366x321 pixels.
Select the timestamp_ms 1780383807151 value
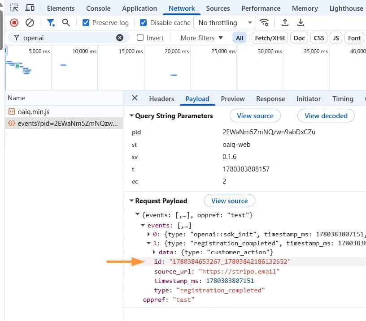coord(230,281)
